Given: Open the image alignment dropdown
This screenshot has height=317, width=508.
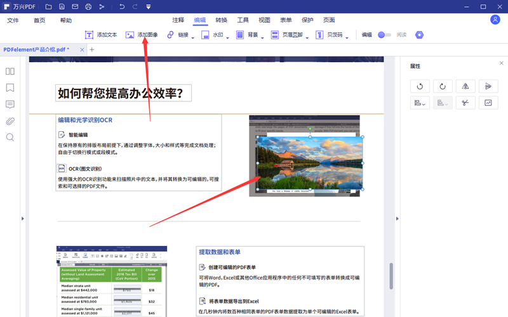Looking at the screenshot, I should click(420, 103).
